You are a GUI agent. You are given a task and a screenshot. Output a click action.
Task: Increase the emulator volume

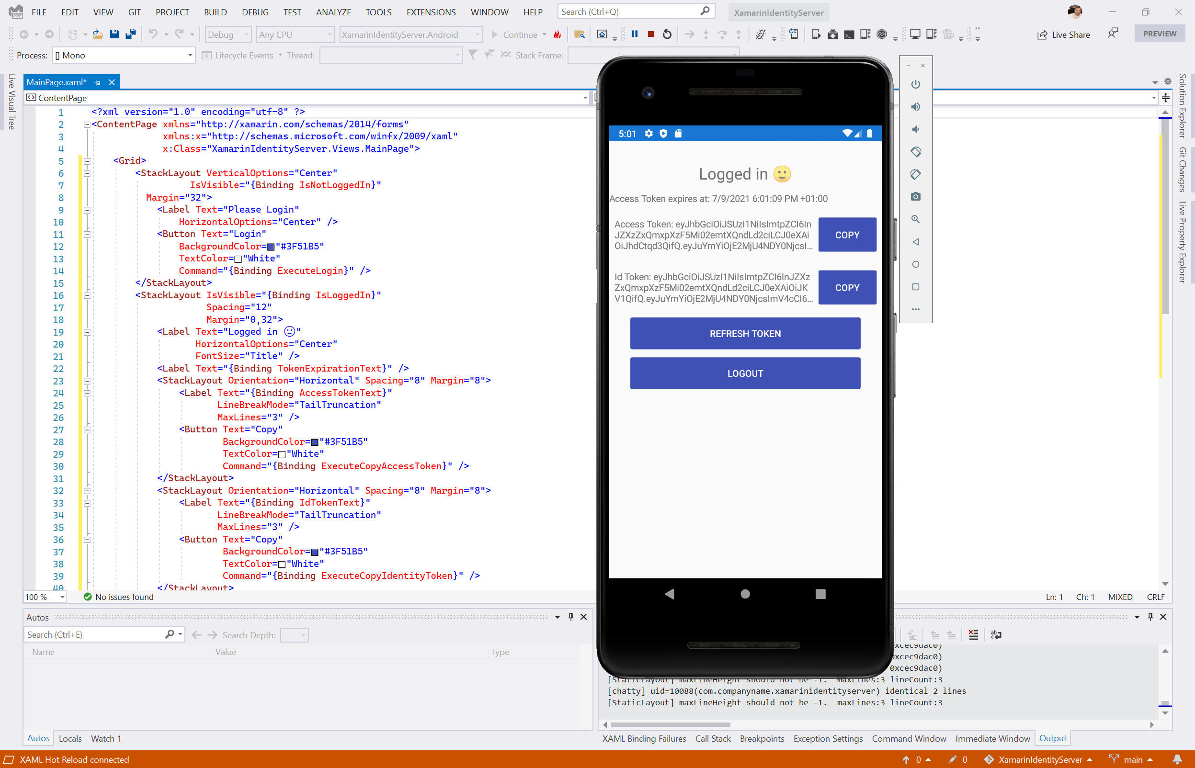coord(916,106)
